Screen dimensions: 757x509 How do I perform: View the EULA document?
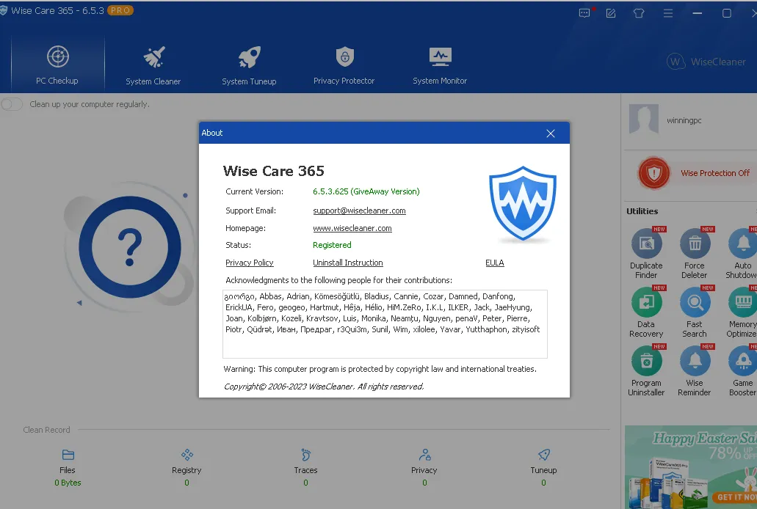point(495,263)
